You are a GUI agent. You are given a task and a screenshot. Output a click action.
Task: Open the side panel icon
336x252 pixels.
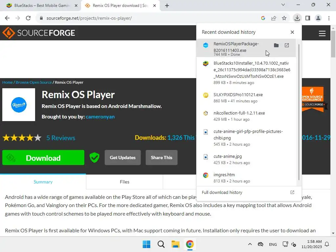tap(308, 18)
